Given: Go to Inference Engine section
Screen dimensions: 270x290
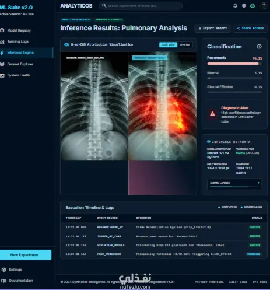Looking at the screenshot, I should point(26,53).
